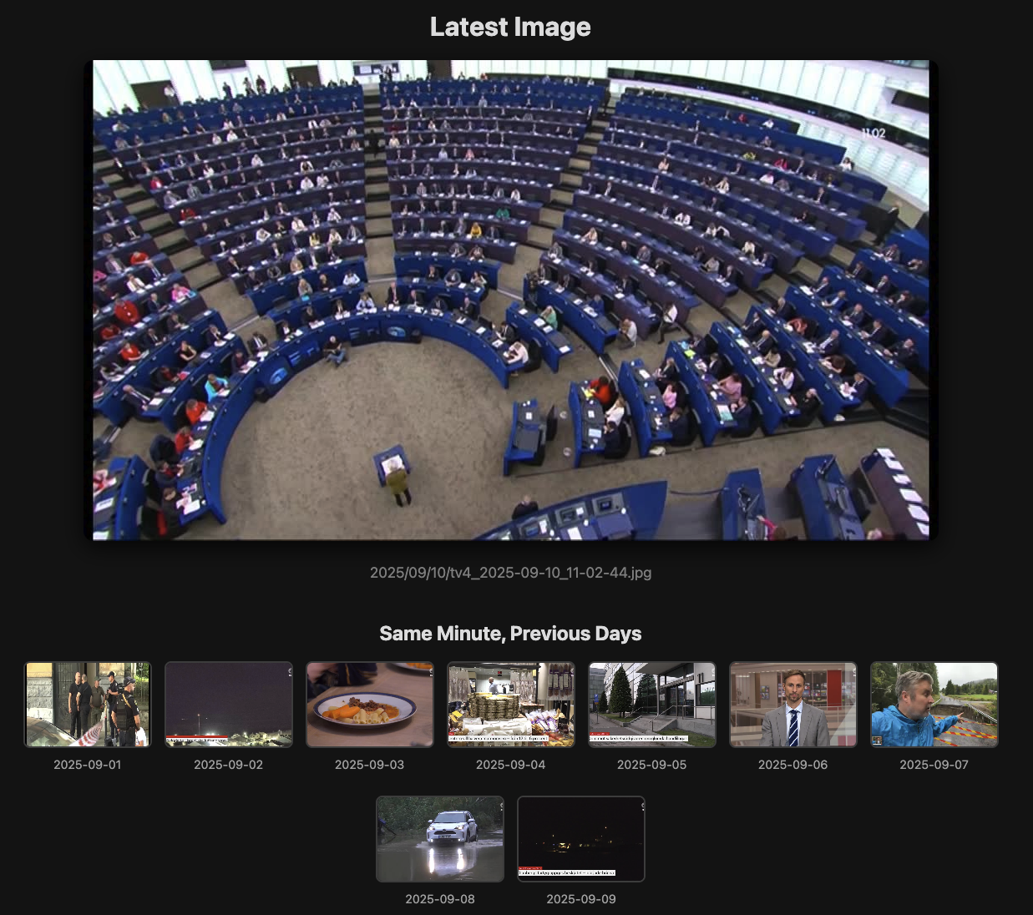Click the 2025-09-07 date label
The width and height of the screenshot is (1033, 915).
pos(934,765)
